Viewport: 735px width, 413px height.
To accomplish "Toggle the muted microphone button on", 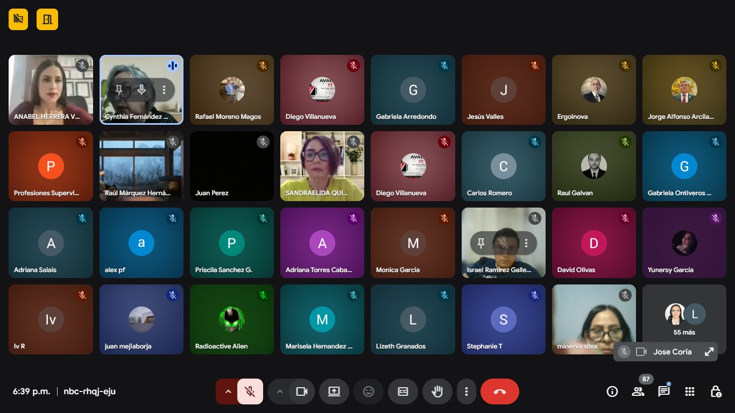I will tap(250, 391).
